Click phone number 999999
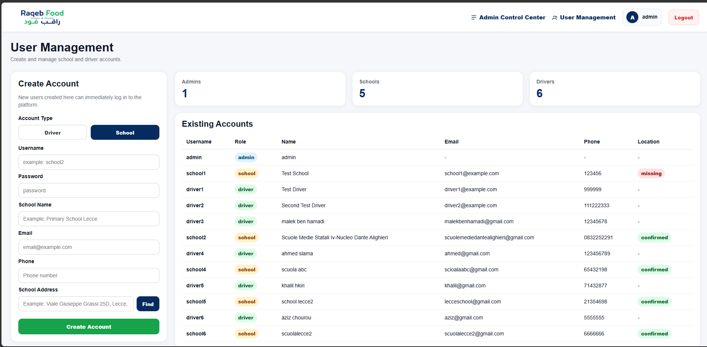Viewport: 707px width, 347px height. coord(592,189)
